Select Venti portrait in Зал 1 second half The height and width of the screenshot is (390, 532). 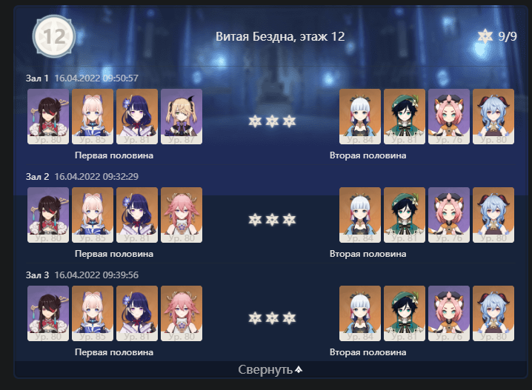pos(405,117)
